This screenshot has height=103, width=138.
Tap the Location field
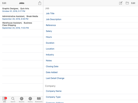[92, 49]
